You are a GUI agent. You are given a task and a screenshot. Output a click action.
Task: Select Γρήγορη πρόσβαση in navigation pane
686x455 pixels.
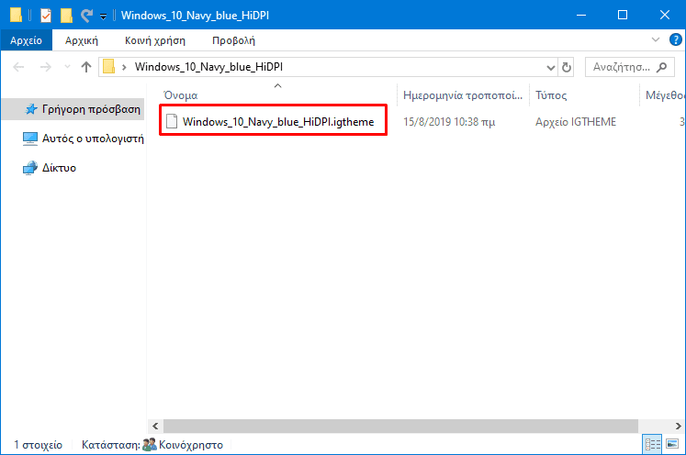(73, 109)
